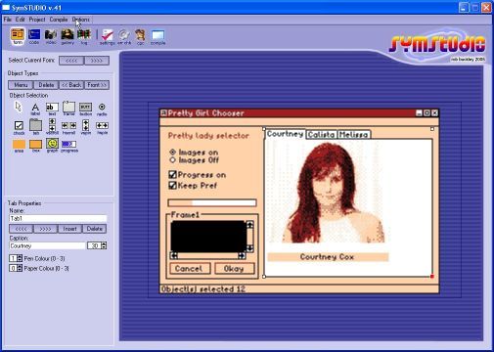Select the vspin object tool

coord(85,127)
